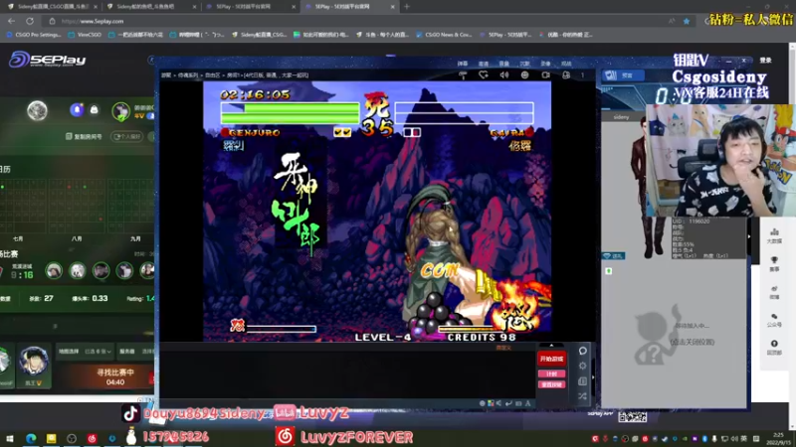796x447 pixels.
Task: Click the taskbar clock
Action: pyautogui.click(x=779, y=438)
